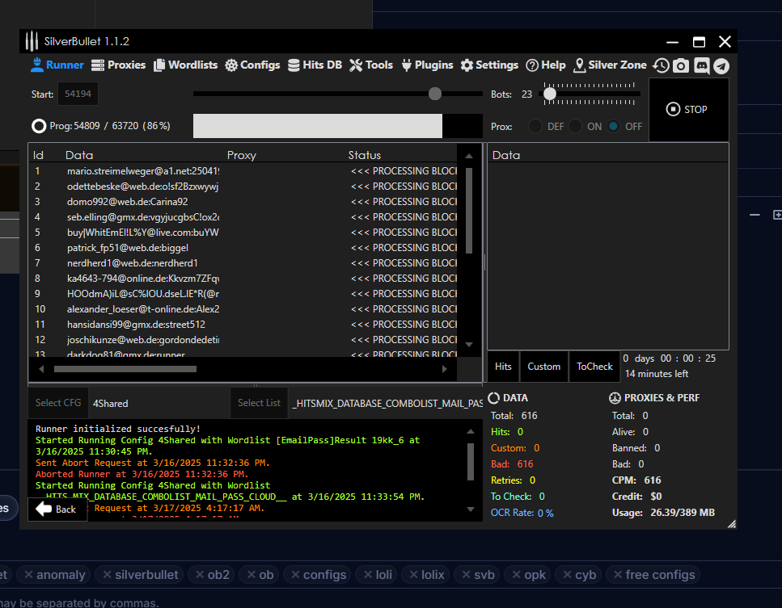The image size is (782, 608).
Task: Click the Telegram paper-plane icon
Action: pos(721,66)
